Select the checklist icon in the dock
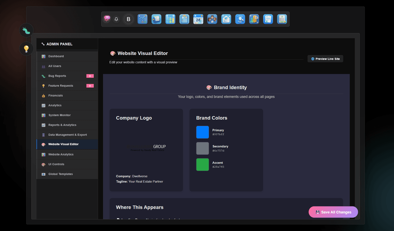 pos(170,19)
